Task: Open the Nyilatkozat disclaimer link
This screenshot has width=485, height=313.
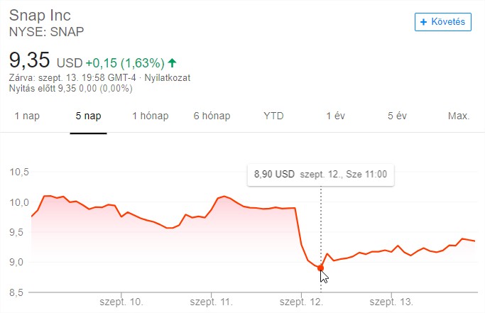Action: 168,77
